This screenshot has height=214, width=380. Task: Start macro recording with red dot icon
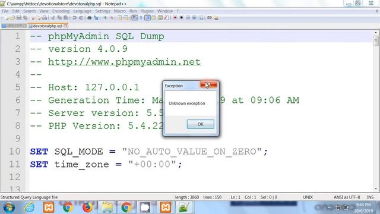click(x=175, y=18)
